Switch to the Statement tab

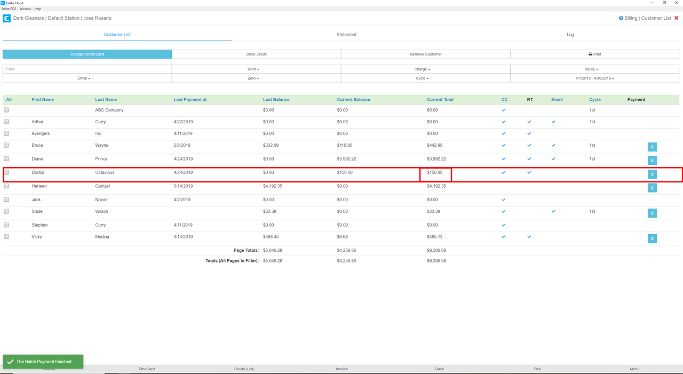tap(346, 35)
